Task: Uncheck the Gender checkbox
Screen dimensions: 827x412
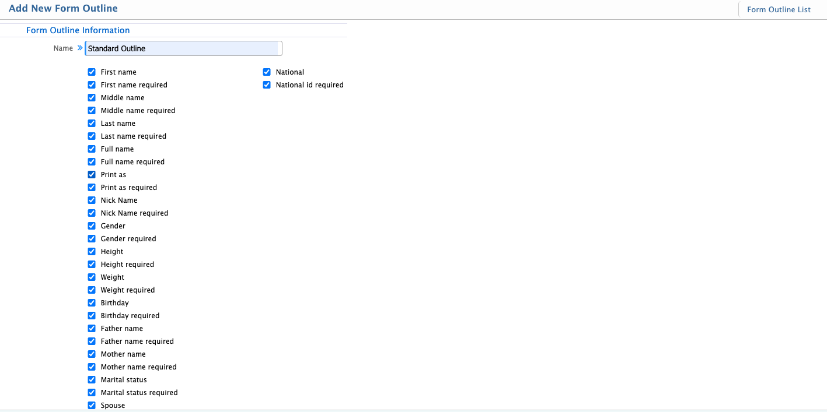Action: point(92,226)
